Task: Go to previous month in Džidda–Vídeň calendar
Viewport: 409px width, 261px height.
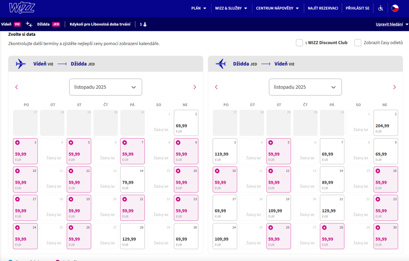Action: 216,87
